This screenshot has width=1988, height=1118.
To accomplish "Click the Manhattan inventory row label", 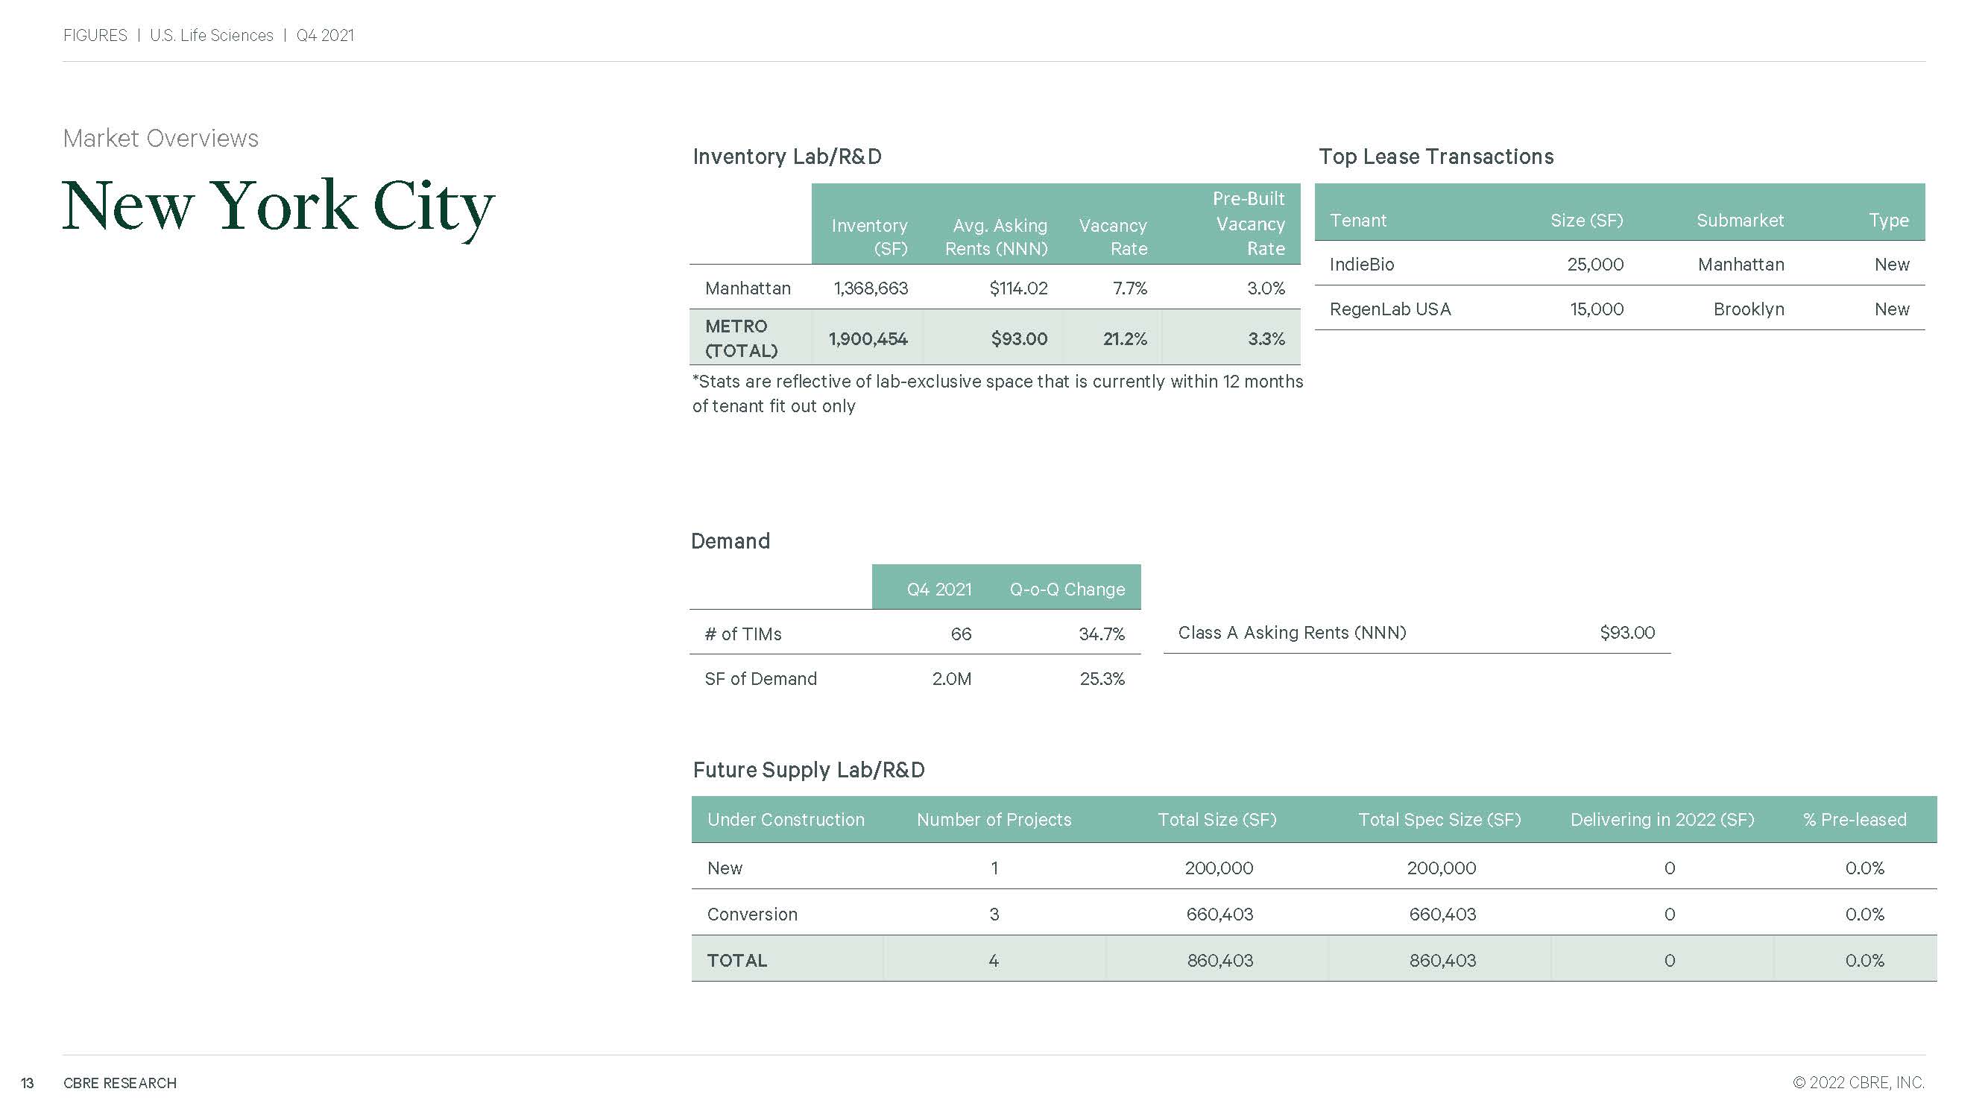I will pyautogui.click(x=747, y=288).
